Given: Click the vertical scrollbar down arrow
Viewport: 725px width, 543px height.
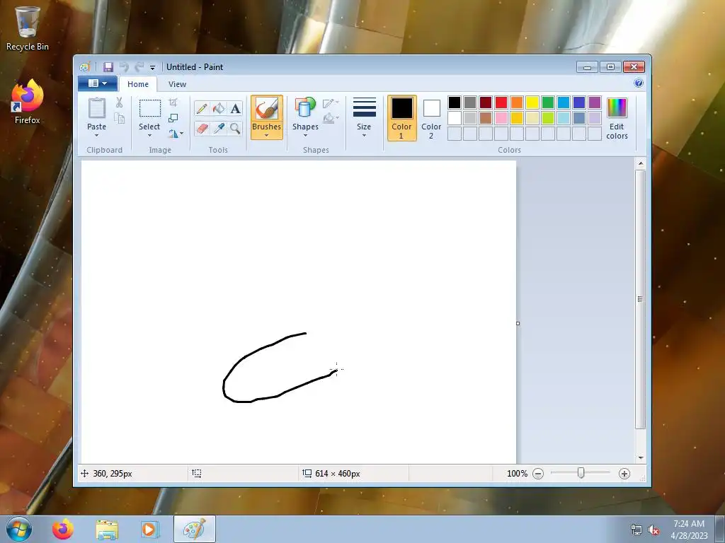Looking at the screenshot, I should pyautogui.click(x=640, y=457).
